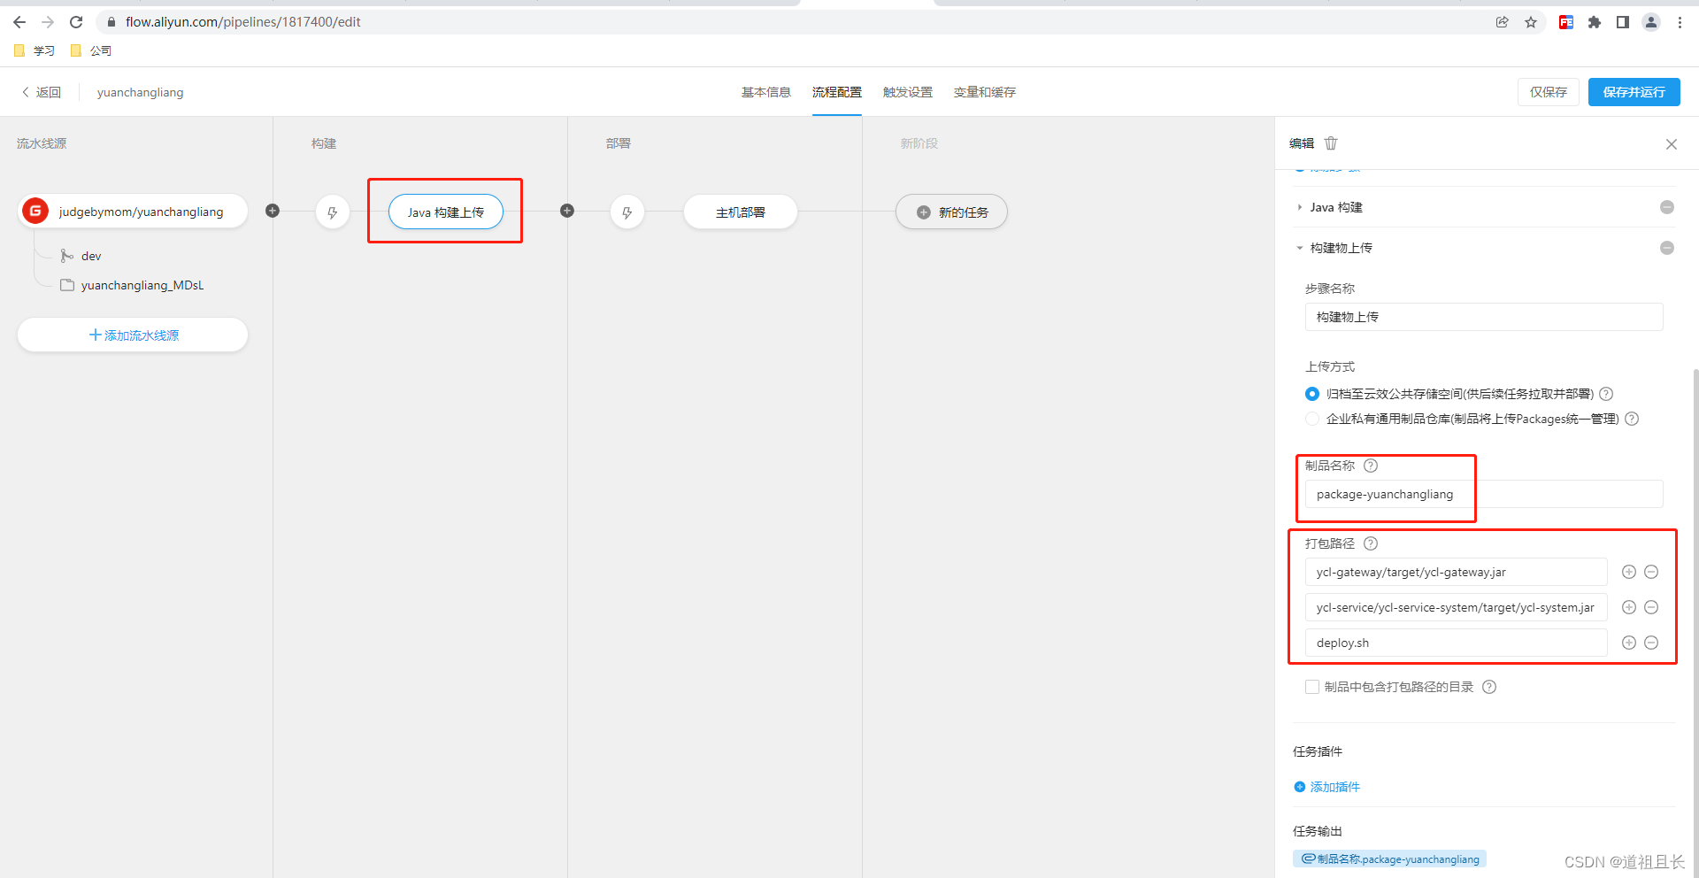Select the Java 构建上传 task node
Image resolution: width=1699 pixels, height=878 pixels.
[446, 212]
